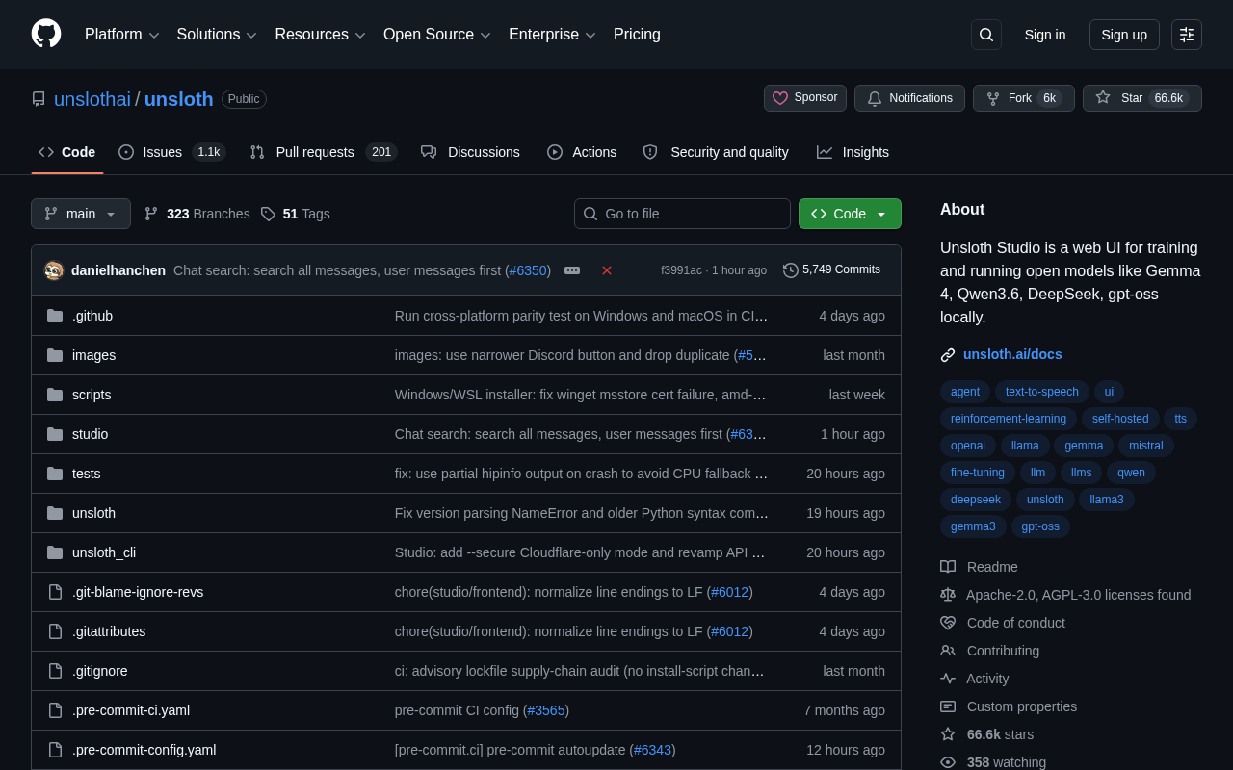Open the main branch selector dropdown
Viewport: 1233px width, 770px height.
(81, 214)
